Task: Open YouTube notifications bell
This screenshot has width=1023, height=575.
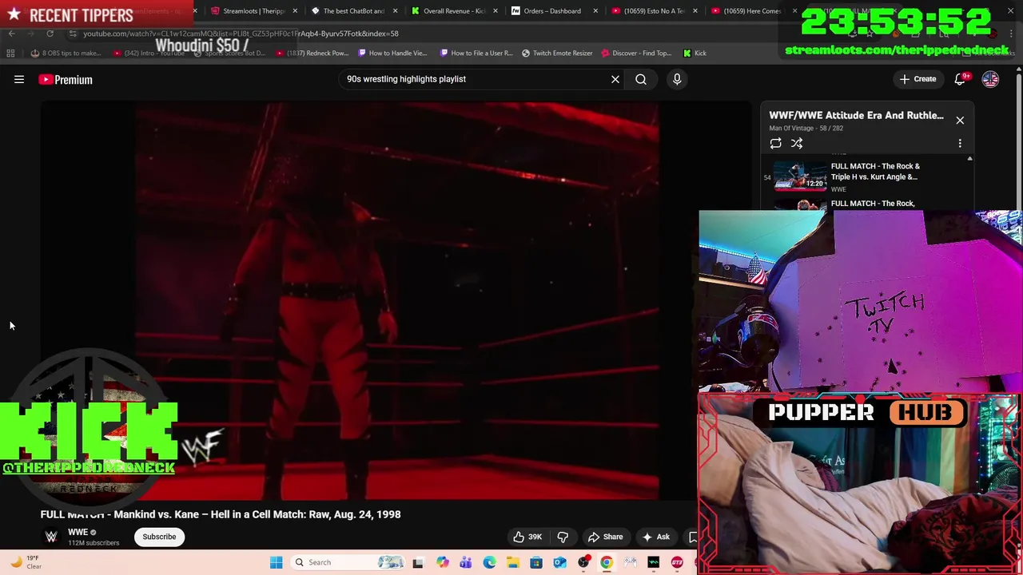Action: click(960, 79)
